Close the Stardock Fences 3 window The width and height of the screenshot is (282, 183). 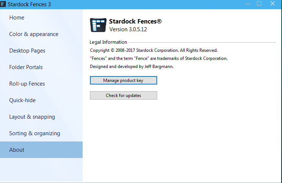point(272,3)
